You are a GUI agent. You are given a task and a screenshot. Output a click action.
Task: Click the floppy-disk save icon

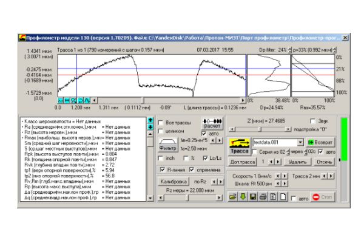coord(253,197)
